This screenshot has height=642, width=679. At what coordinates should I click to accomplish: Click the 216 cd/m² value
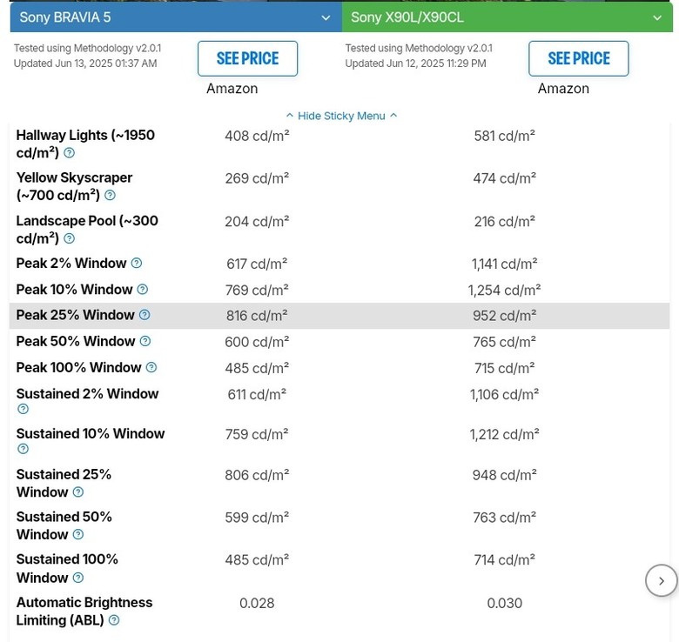(x=505, y=222)
